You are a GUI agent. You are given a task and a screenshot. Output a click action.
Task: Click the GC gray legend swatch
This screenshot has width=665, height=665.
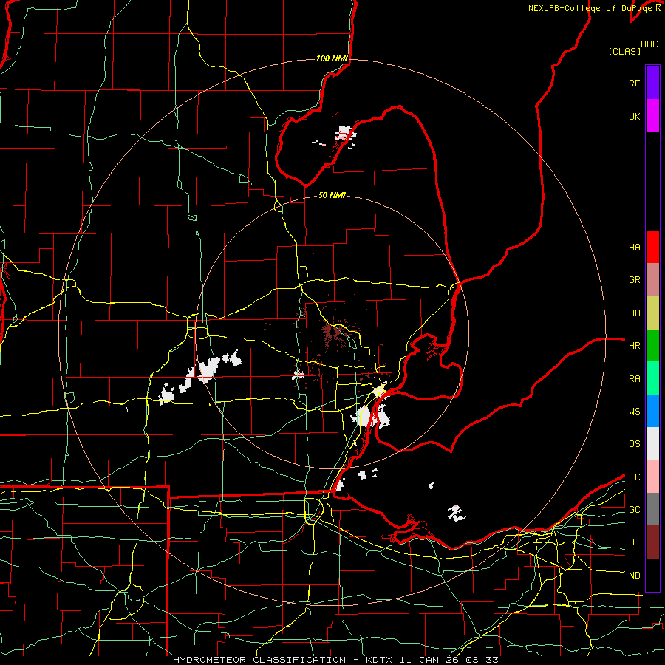pos(652,509)
